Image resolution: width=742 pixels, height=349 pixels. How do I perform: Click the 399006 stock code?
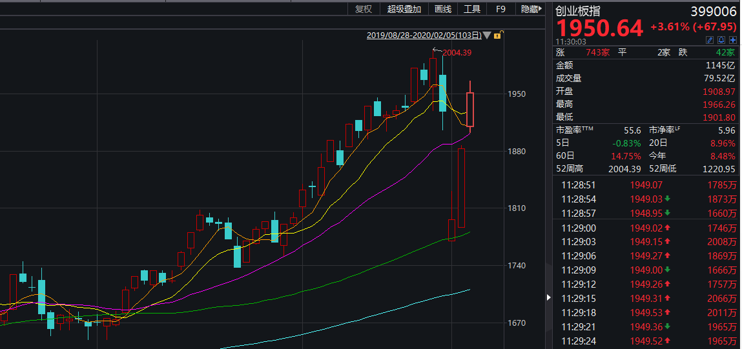[x=713, y=11]
